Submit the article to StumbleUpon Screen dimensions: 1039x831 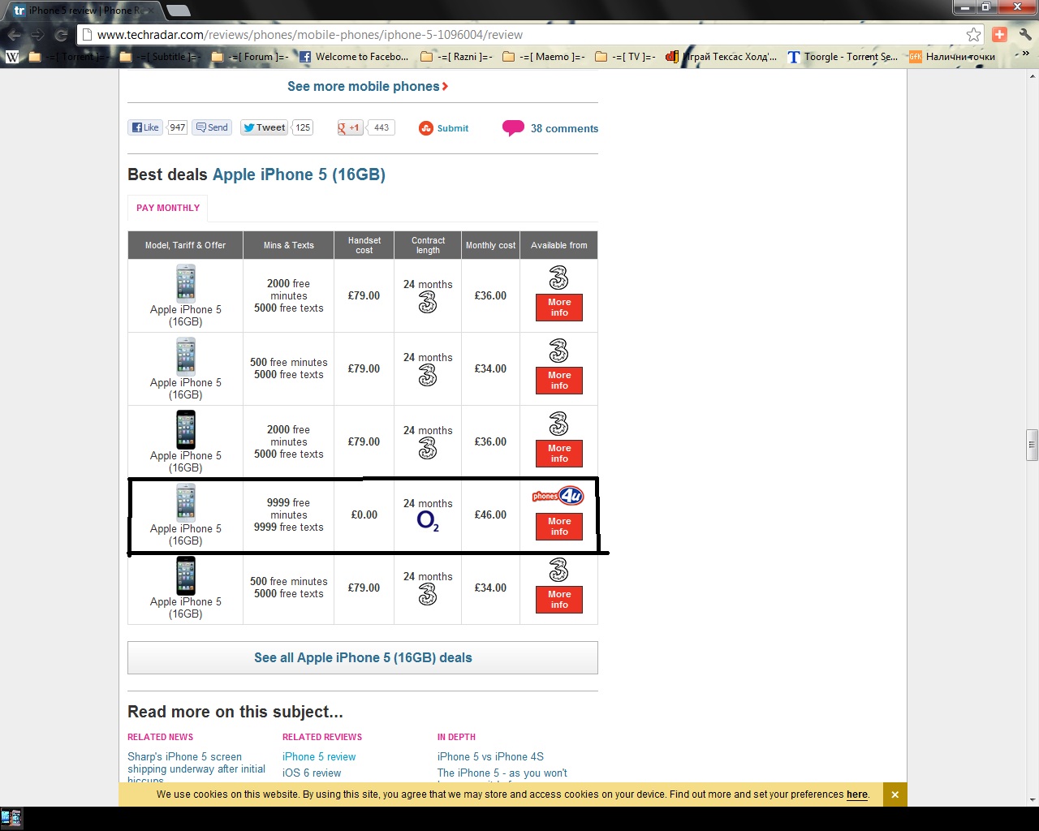444,128
